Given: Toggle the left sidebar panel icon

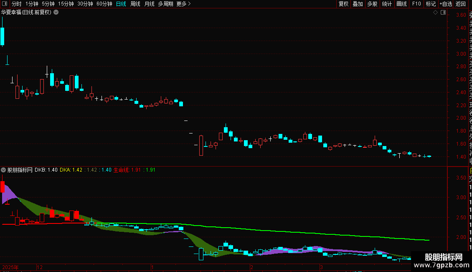Looking at the screenshot, I should pos(5,4).
